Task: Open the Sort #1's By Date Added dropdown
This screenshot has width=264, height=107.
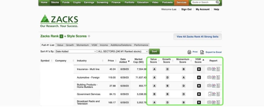Action: 76,51
